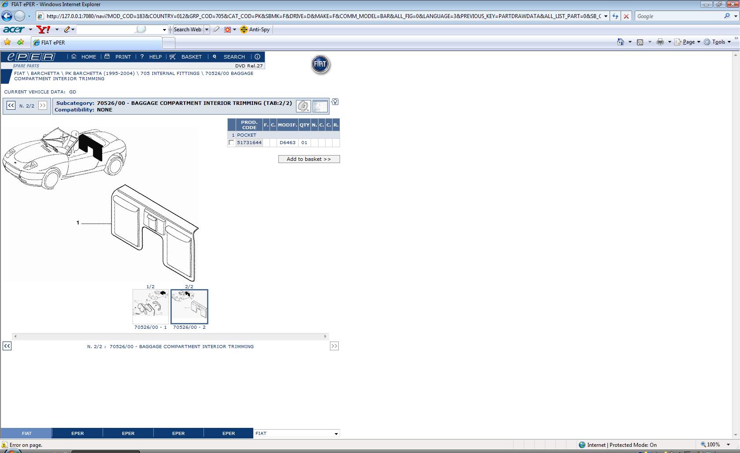Go to previous drawing with top << button
Screen dimensions: 740x453
[11, 105]
